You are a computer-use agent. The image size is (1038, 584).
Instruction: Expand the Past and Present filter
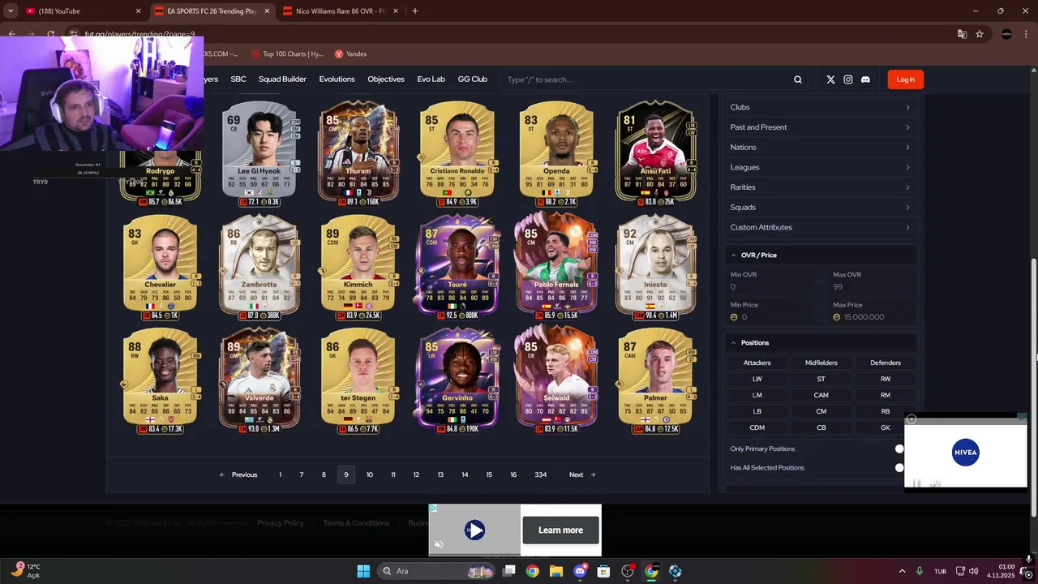(820, 127)
